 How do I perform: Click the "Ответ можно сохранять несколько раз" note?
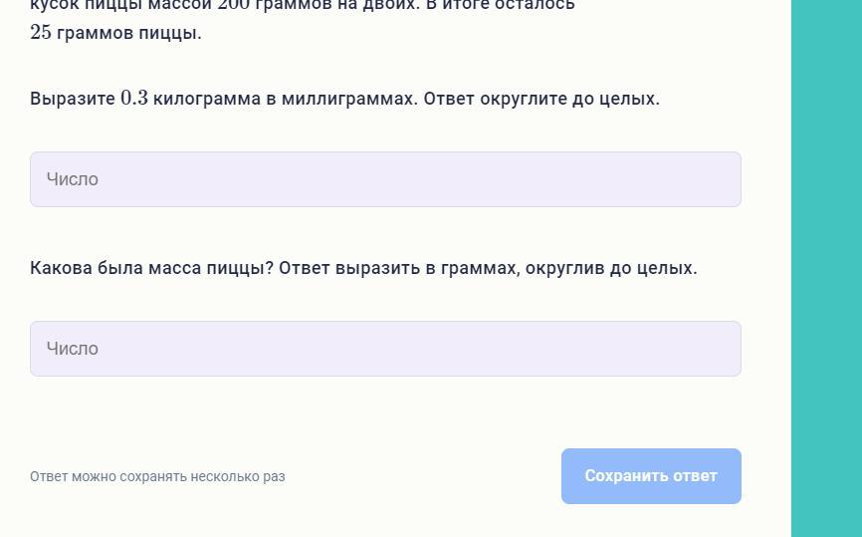157,476
